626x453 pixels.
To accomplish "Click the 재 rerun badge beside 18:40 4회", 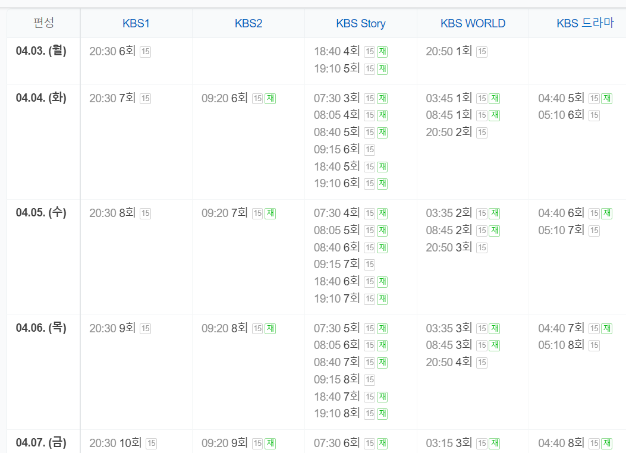I will [382, 52].
